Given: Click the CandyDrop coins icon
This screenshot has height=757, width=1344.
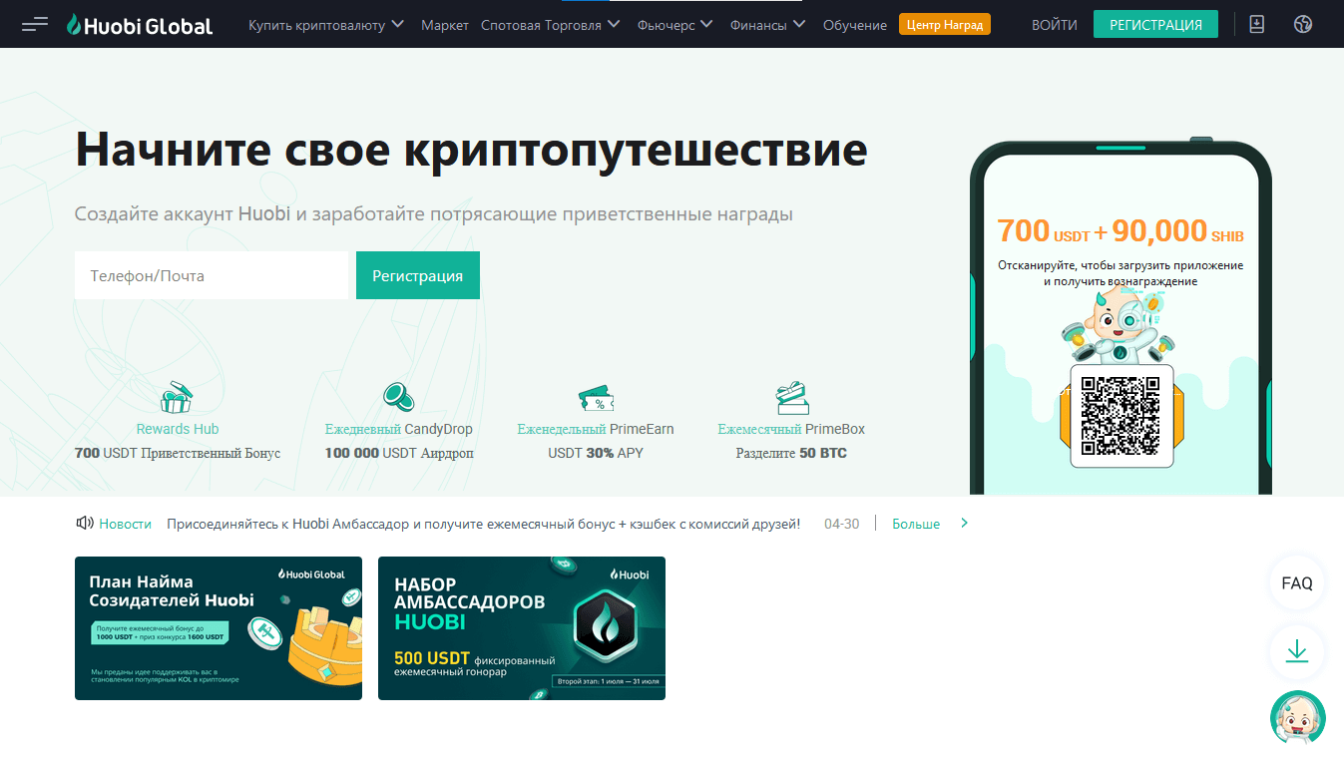Looking at the screenshot, I should (398, 398).
